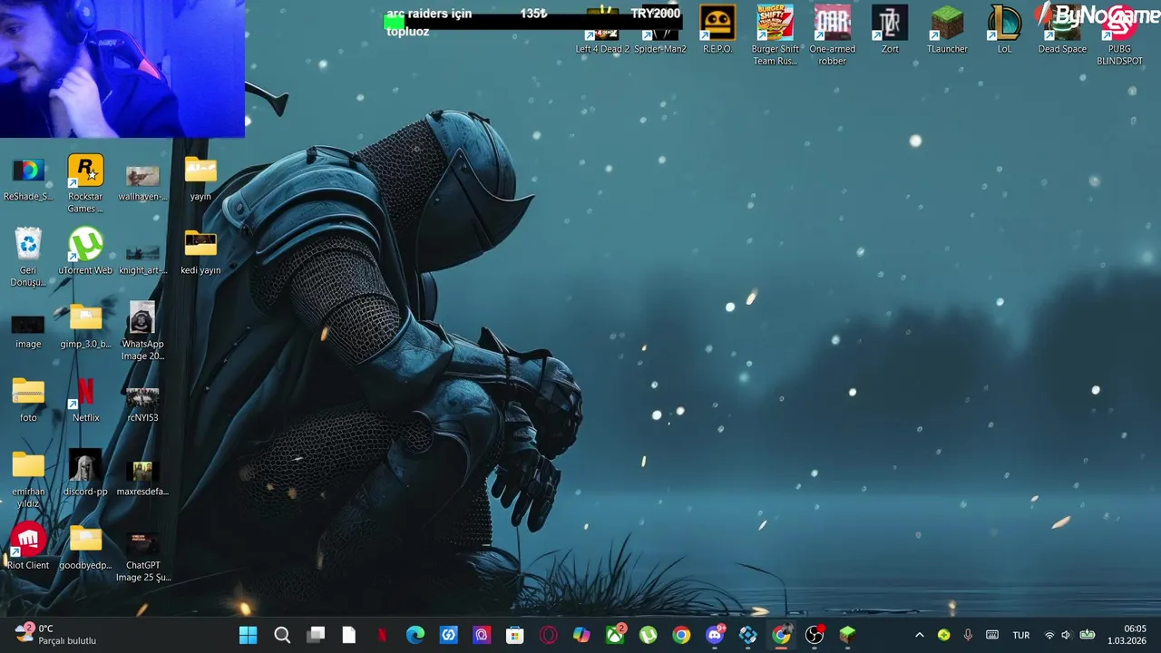Launch Riot Client from desktop
This screenshot has width=1161, height=653.
[28, 547]
